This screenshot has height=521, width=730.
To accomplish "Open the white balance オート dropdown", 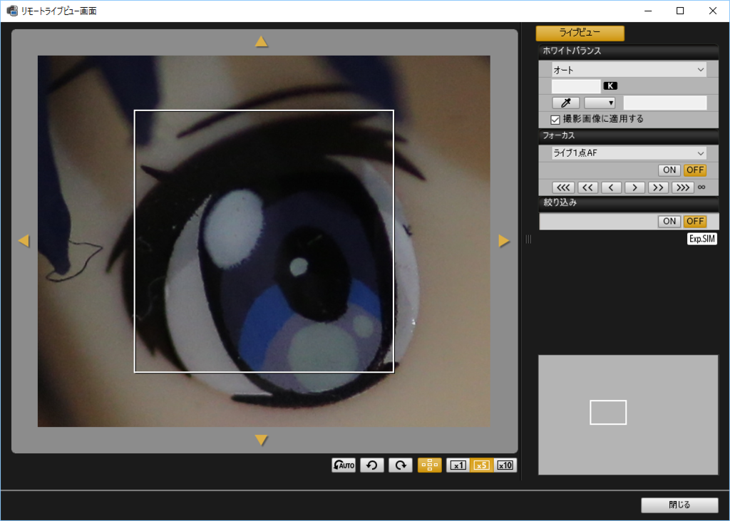I will 629,70.
